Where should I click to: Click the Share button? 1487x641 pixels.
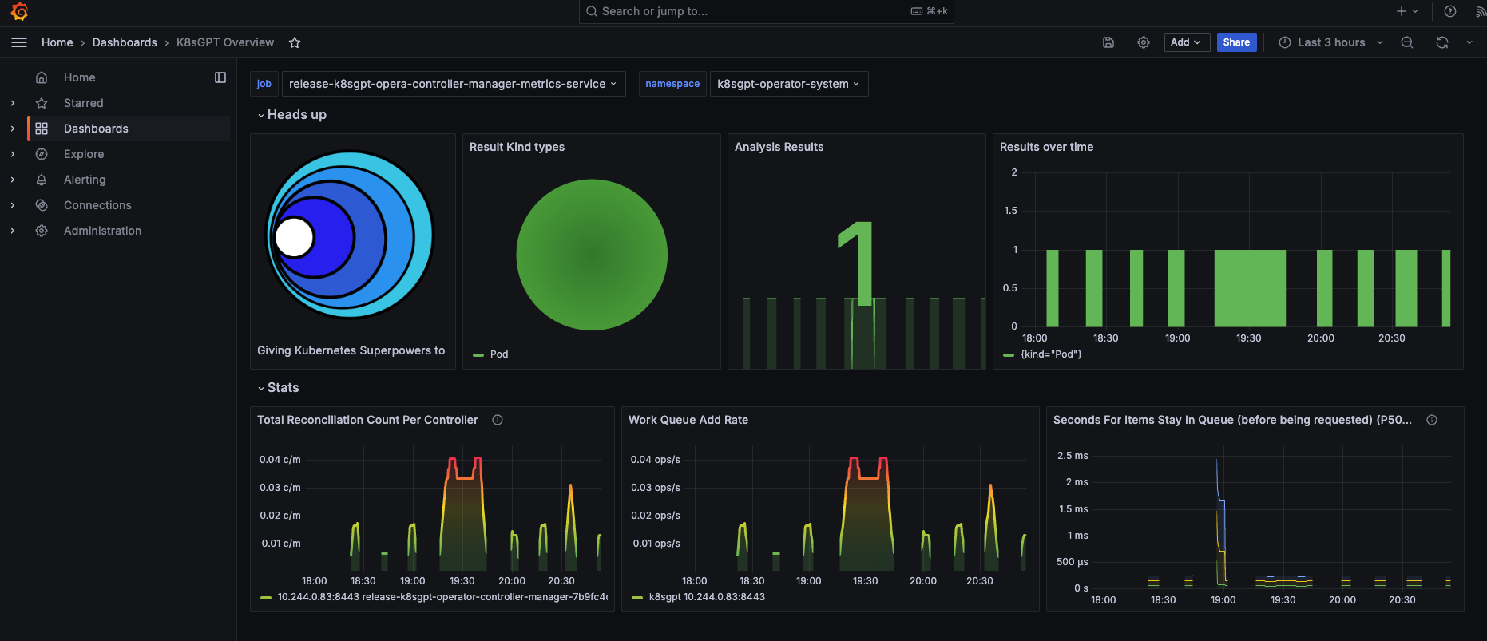(1236, 42)
